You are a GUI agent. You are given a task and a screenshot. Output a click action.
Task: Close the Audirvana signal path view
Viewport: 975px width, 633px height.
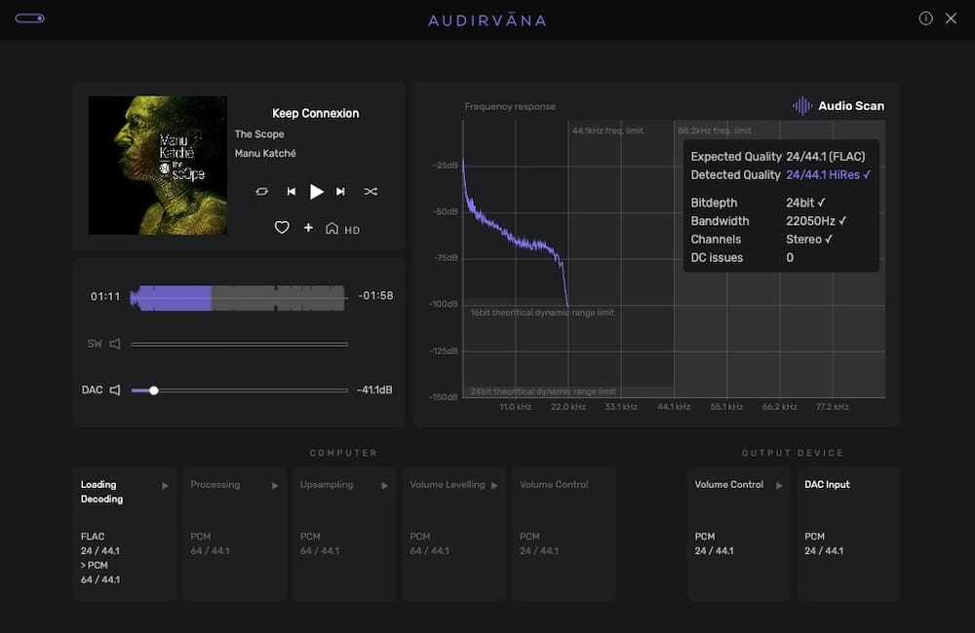coord(951,19)
